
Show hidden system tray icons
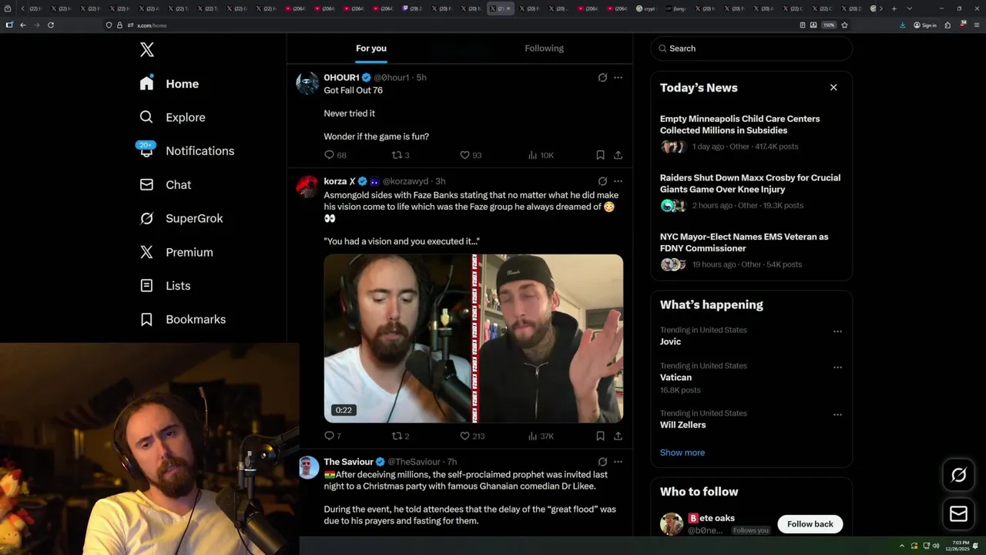[902, 546]
